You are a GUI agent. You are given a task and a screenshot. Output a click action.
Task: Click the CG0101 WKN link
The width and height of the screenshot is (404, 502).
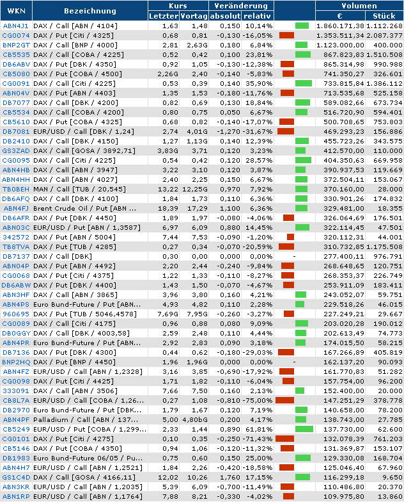click(15, 439)
